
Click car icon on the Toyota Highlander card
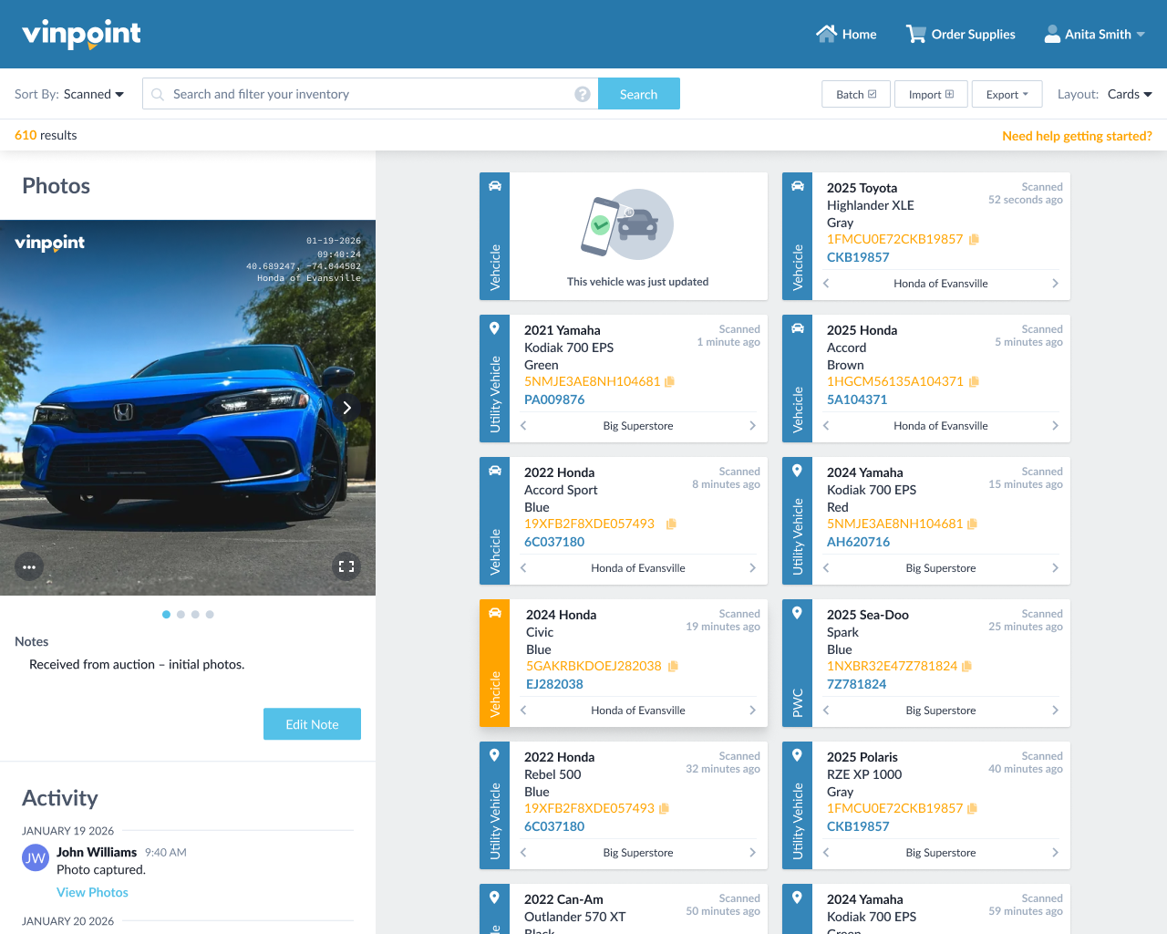[x=797, y=186]
